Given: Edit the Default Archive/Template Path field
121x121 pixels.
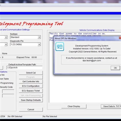Looking at the screenshot, I should [x=25, y=68].
